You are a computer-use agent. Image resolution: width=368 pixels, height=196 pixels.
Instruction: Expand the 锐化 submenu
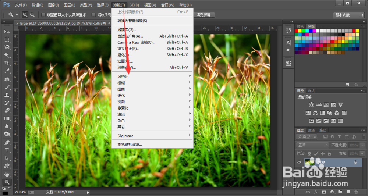tap(152, 95)
